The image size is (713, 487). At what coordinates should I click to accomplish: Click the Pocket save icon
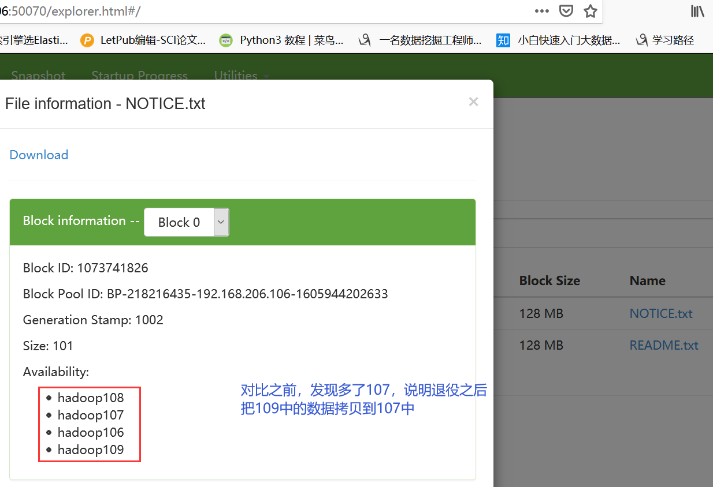[x=566, y=11]
